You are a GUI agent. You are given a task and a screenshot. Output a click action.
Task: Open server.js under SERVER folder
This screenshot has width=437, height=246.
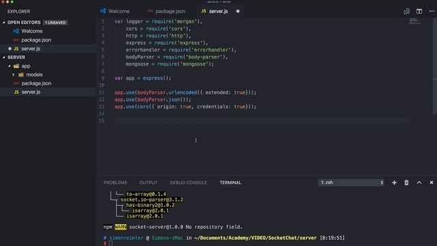pos(31,92)
